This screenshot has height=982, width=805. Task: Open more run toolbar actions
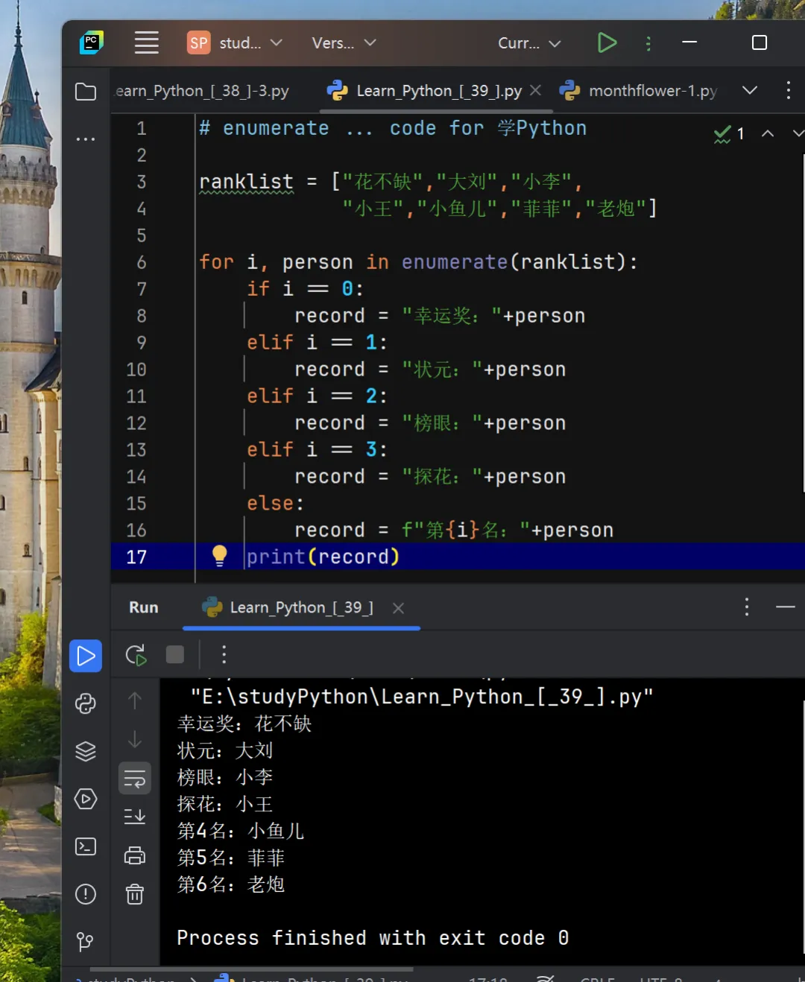point(224,655)
